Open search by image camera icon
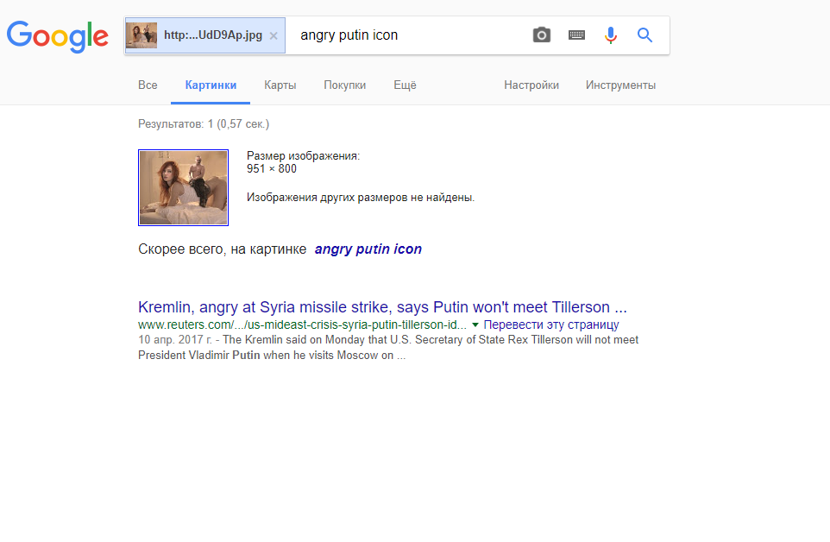Screen dimensions: 830x542 coord(542,35)
